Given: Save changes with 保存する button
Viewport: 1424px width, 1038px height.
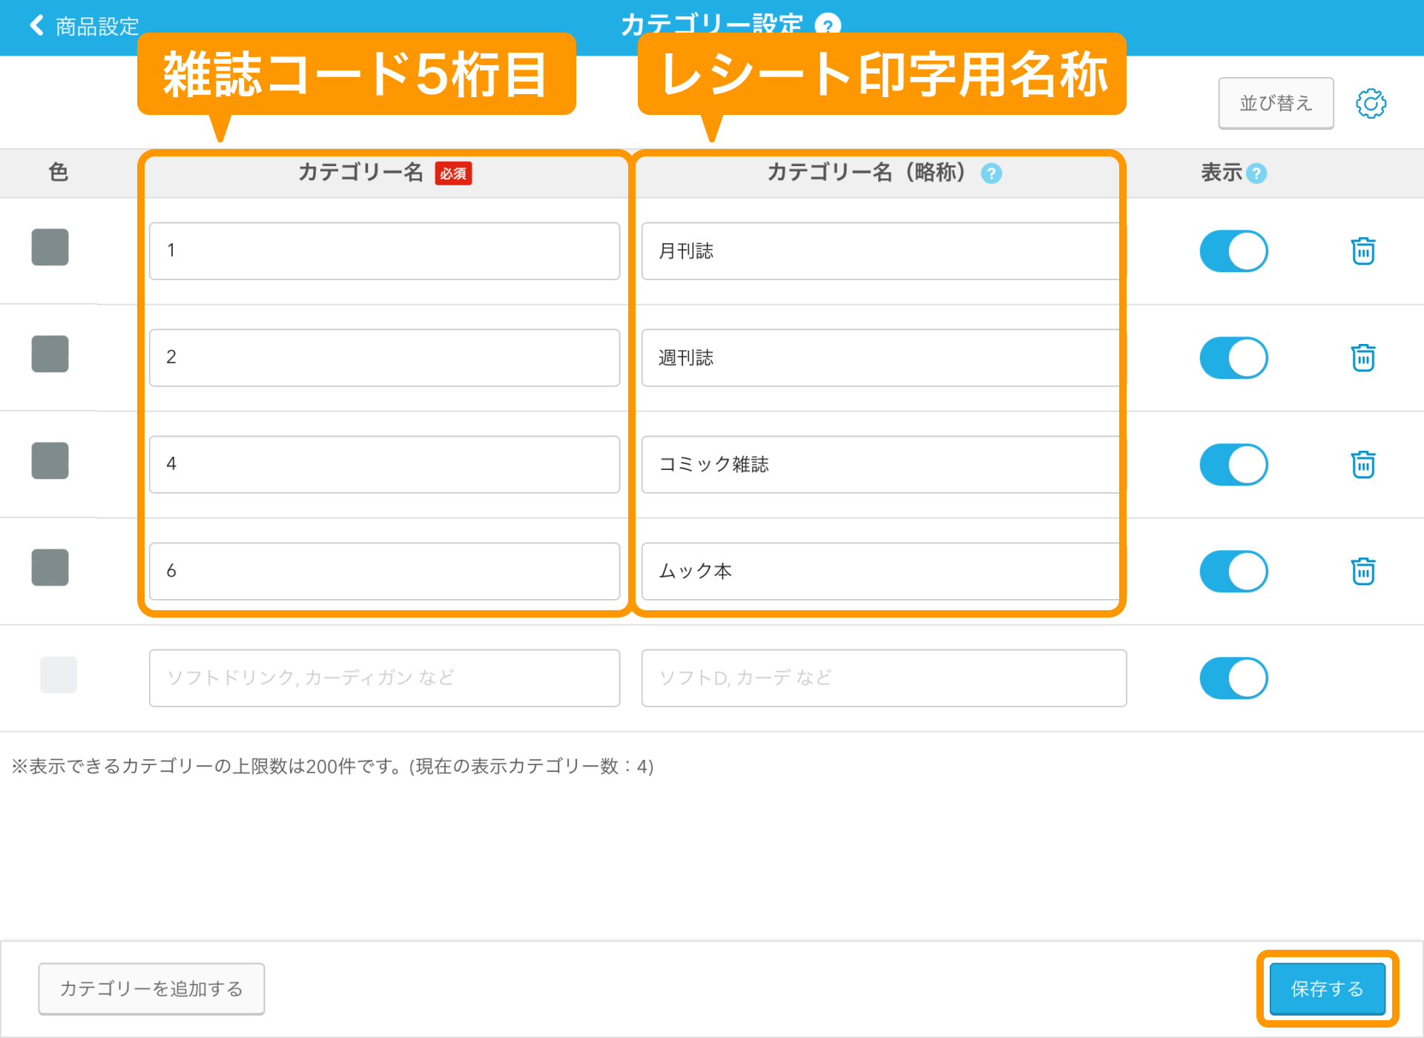Looking at the screenshot, I should (x=1327, y=988).
